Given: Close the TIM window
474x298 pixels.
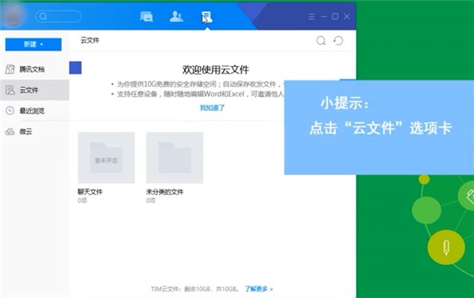Looking at the screenshot, I should (347, 17).
